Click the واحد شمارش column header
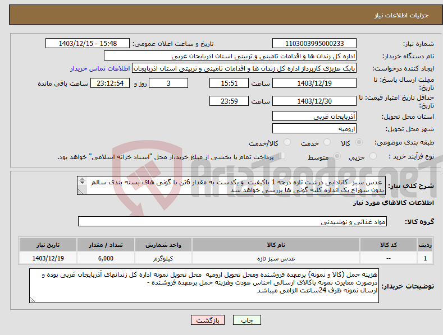The width and height of the screenshot is (443, 335). [x=163, y=245]
